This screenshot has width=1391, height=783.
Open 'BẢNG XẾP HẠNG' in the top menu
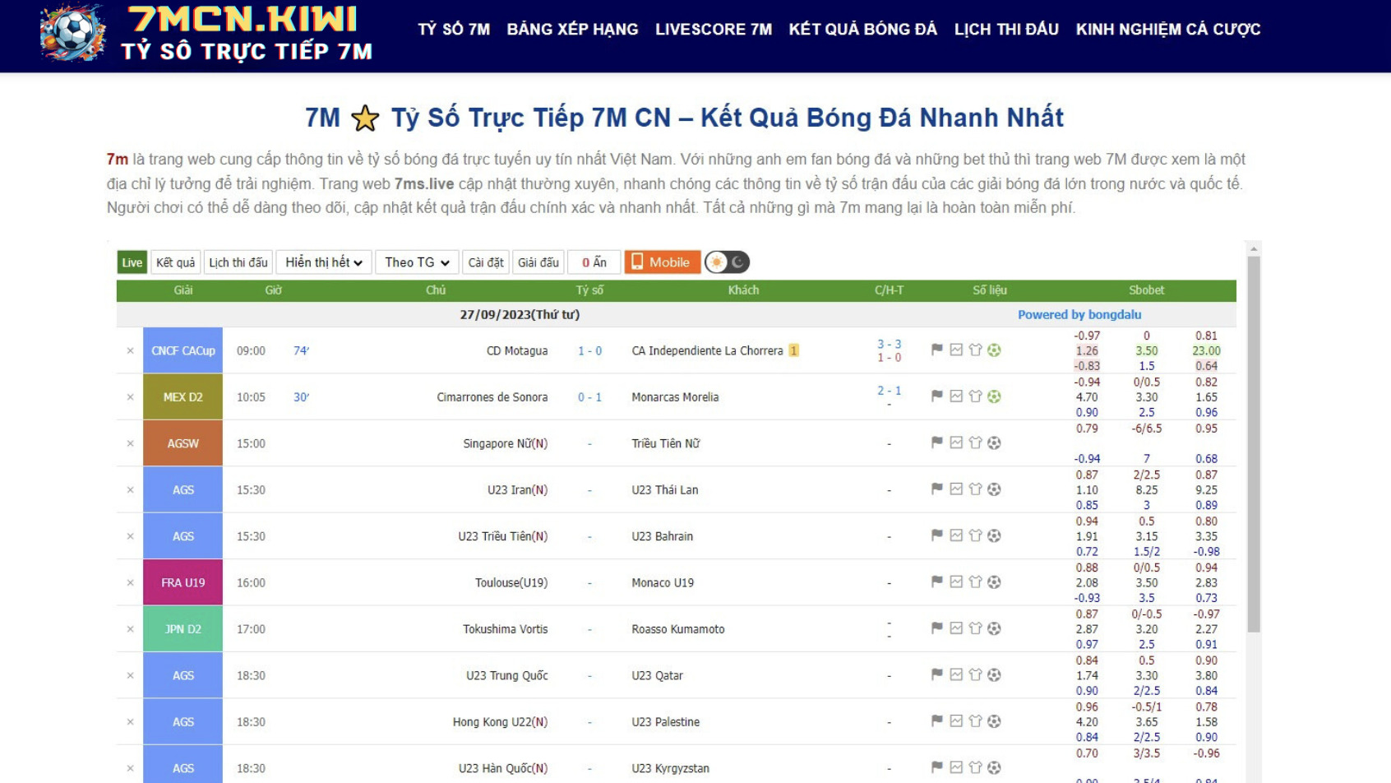click(572, 30)
